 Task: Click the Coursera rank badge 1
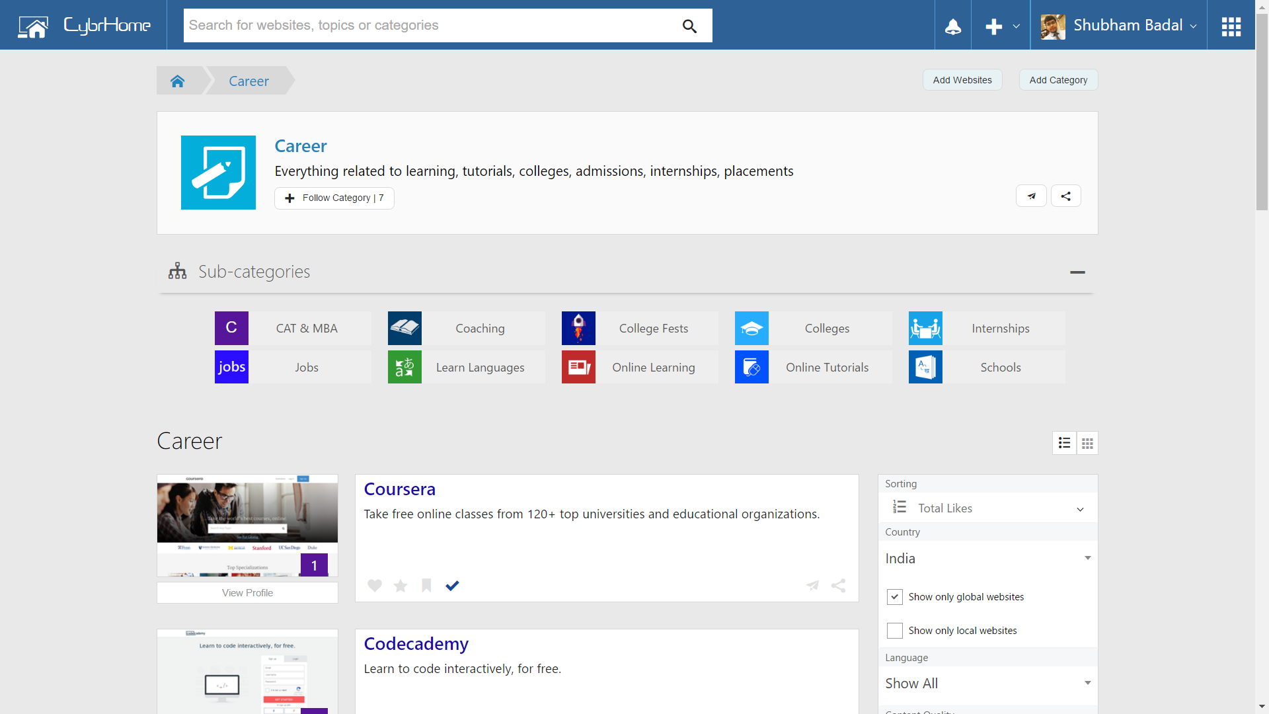(x=314, y=565)
